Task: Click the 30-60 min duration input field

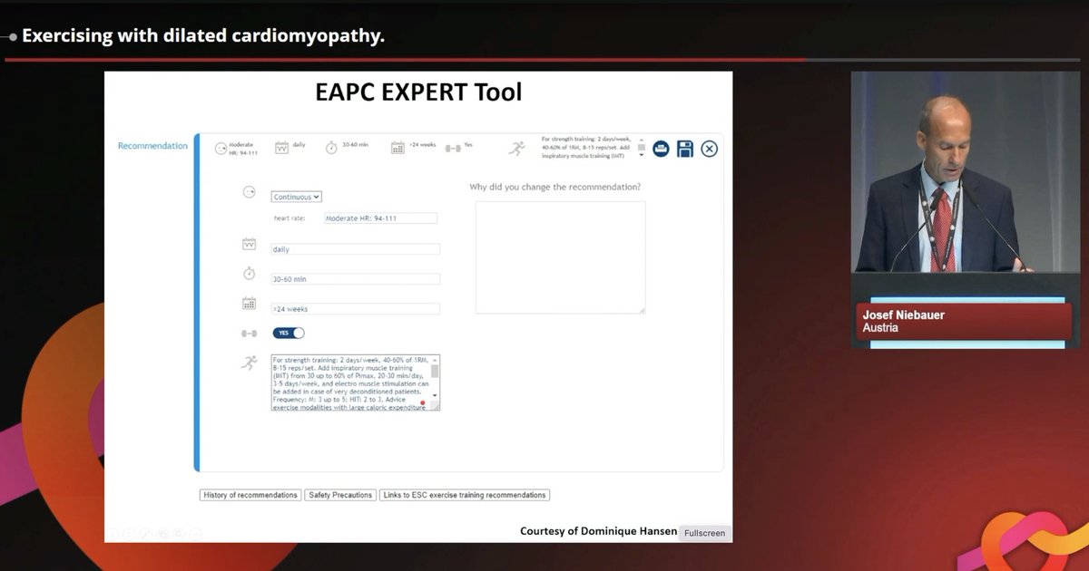Action: click(356, 279)
